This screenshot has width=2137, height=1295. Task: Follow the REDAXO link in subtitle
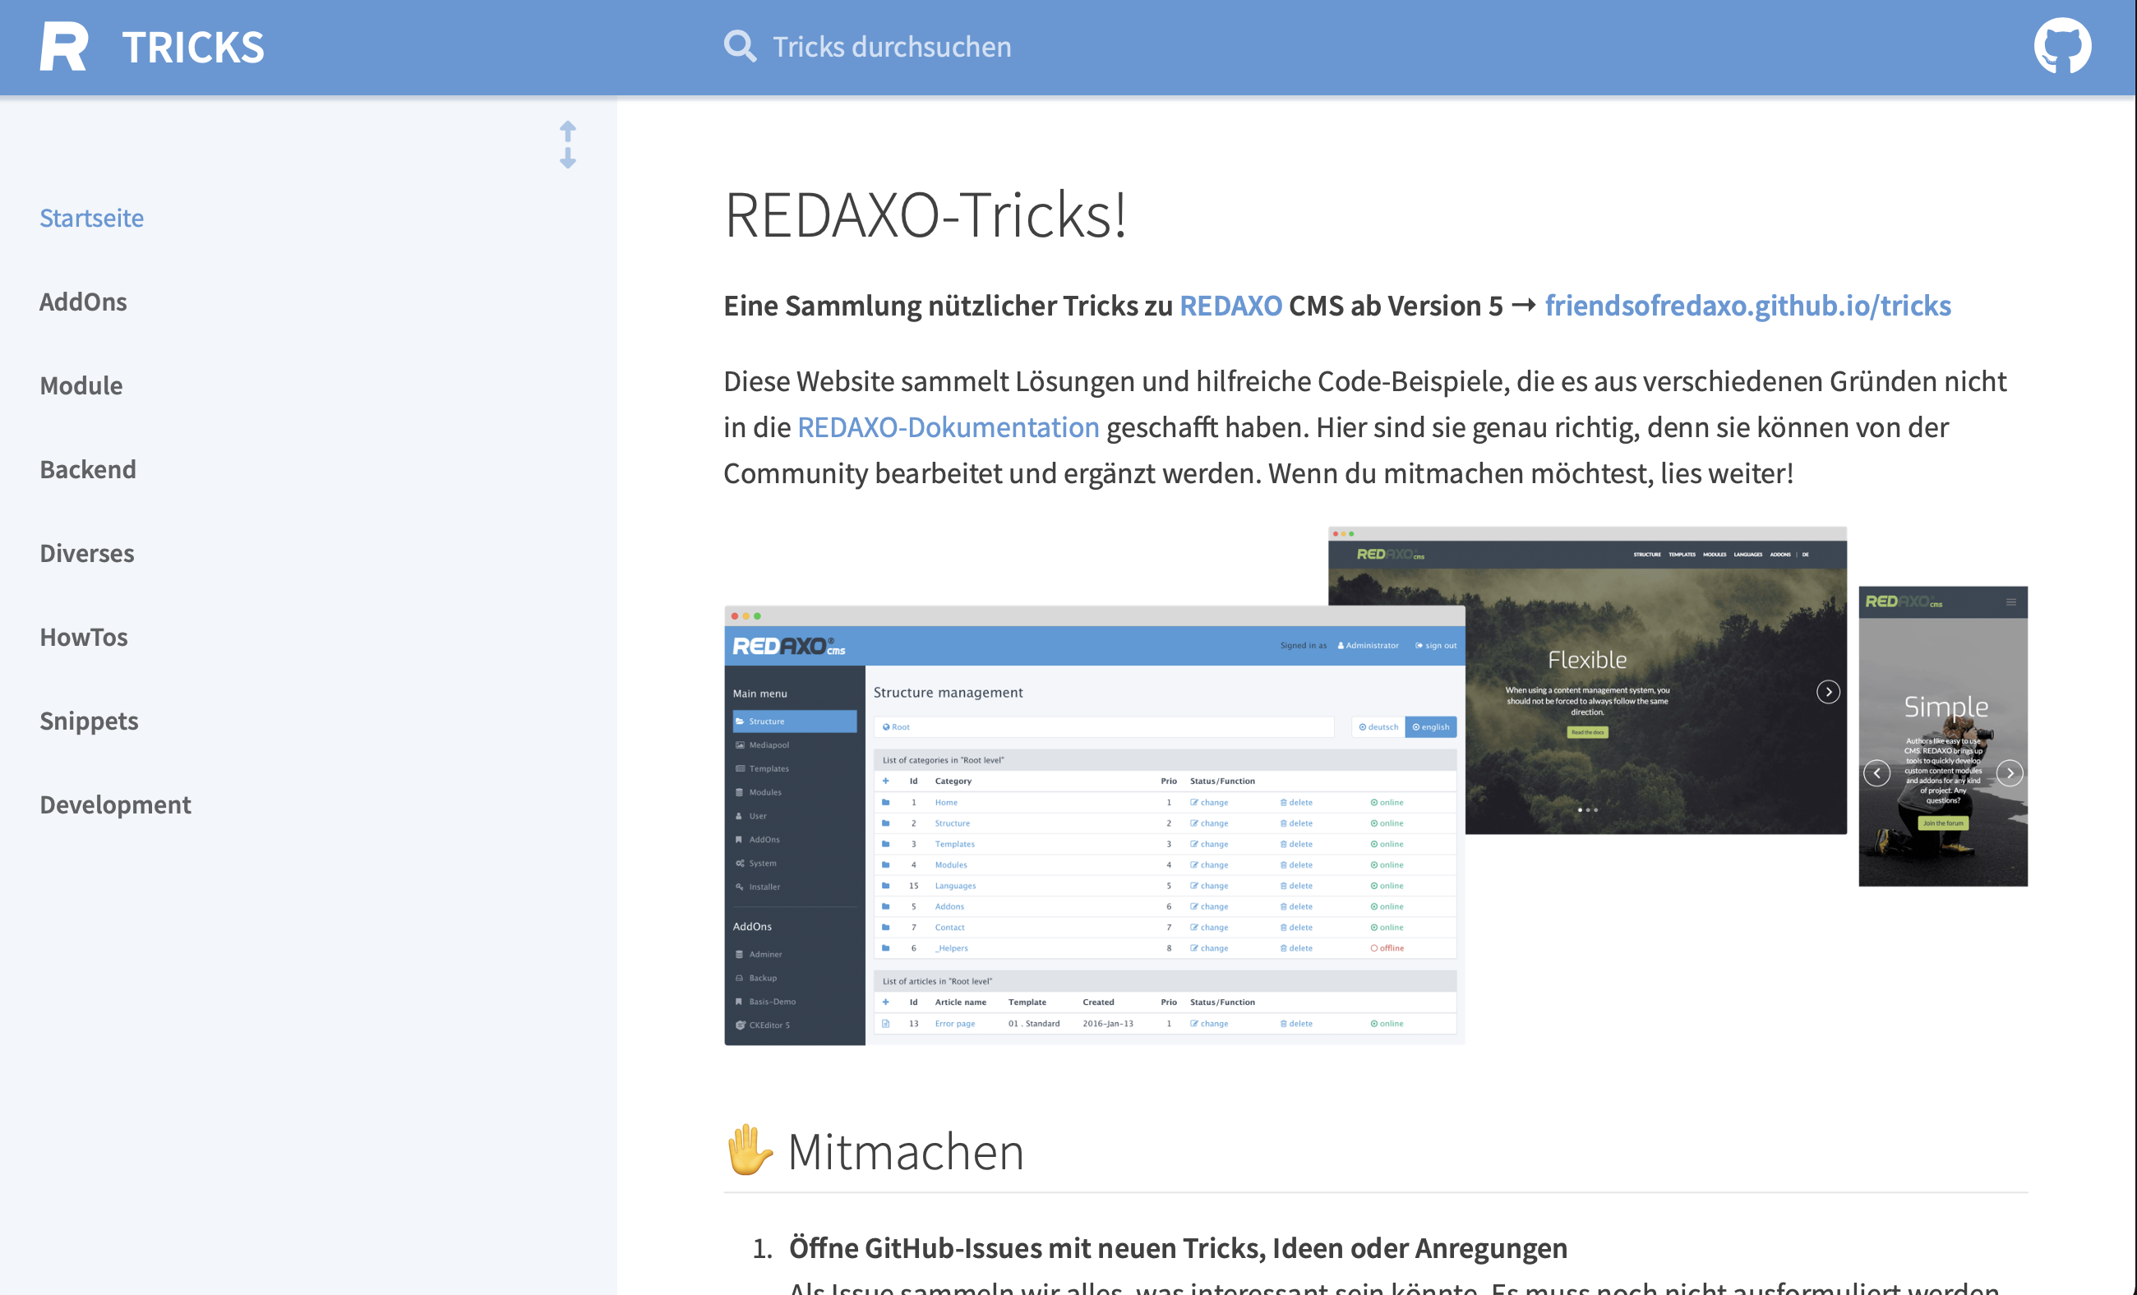coord(1230,305)
